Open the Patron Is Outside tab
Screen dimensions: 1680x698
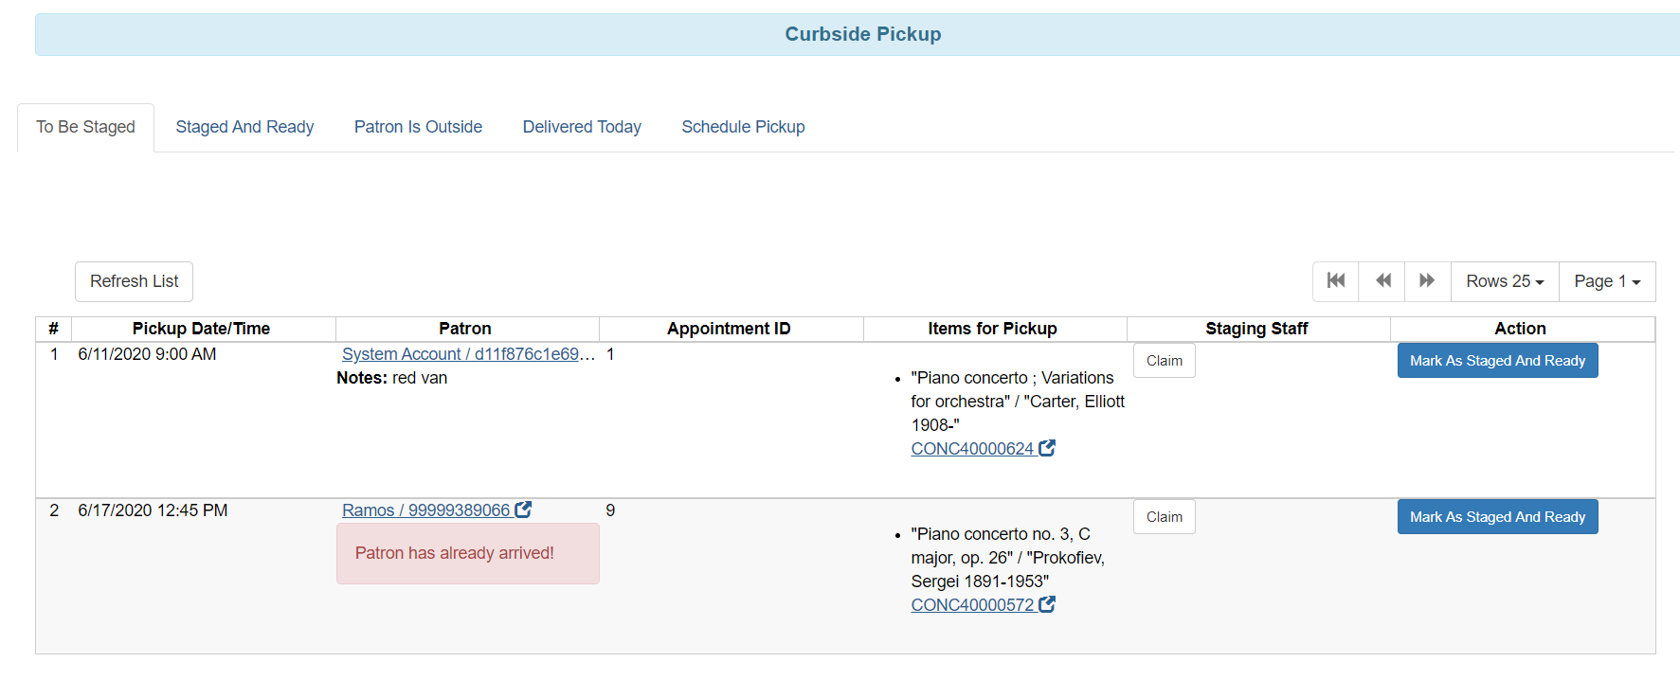click(418, 126)
